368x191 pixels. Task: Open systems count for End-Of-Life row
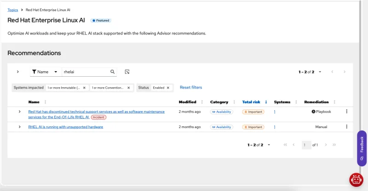tap(275, 112)
